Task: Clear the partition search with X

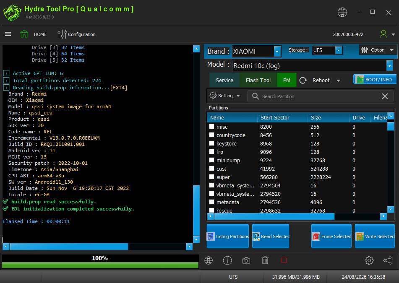Action: pyautogui.click(x=385, y=96)
